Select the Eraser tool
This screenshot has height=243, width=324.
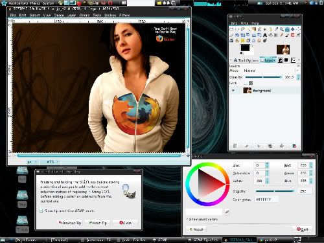tap(292, 35)
